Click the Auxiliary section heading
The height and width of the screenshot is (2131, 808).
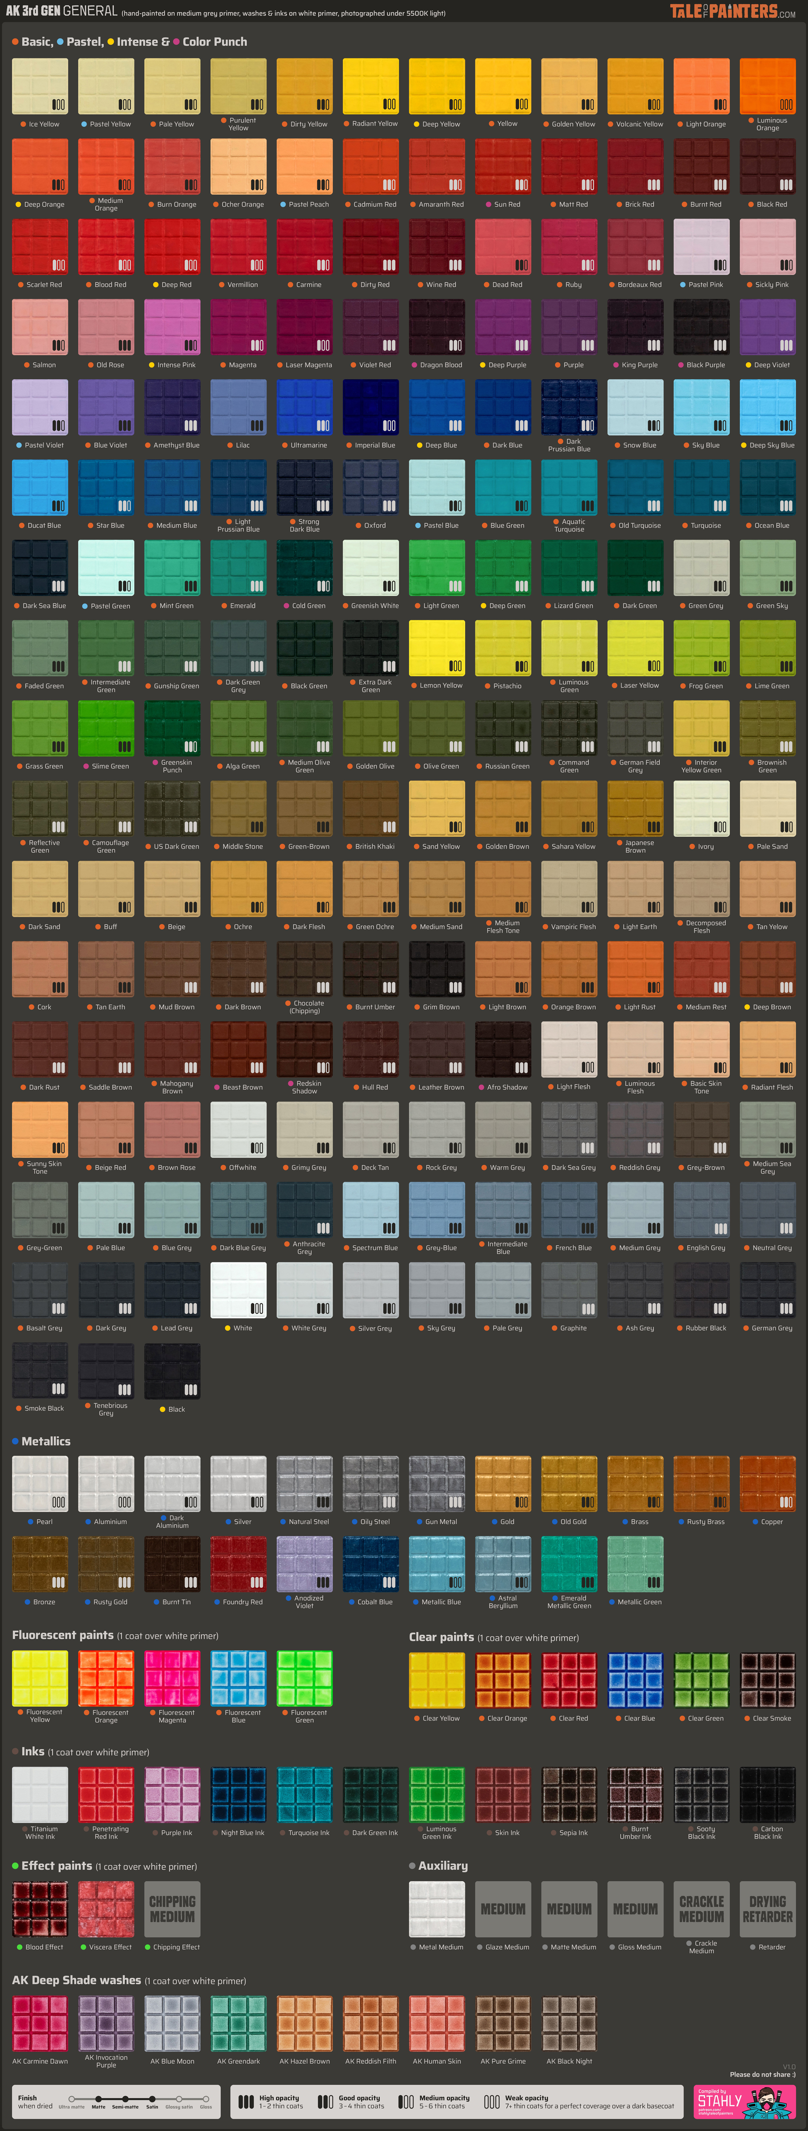[x=443, y=1865]
